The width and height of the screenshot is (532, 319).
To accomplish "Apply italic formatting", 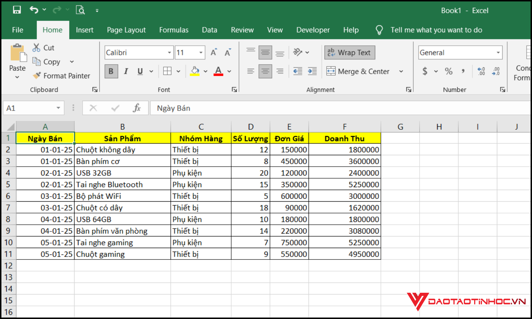I will pos(126,71).
